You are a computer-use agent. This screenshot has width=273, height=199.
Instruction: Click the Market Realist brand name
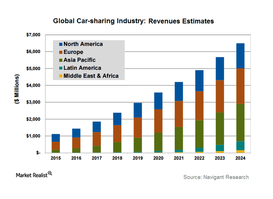coord(31,175)
